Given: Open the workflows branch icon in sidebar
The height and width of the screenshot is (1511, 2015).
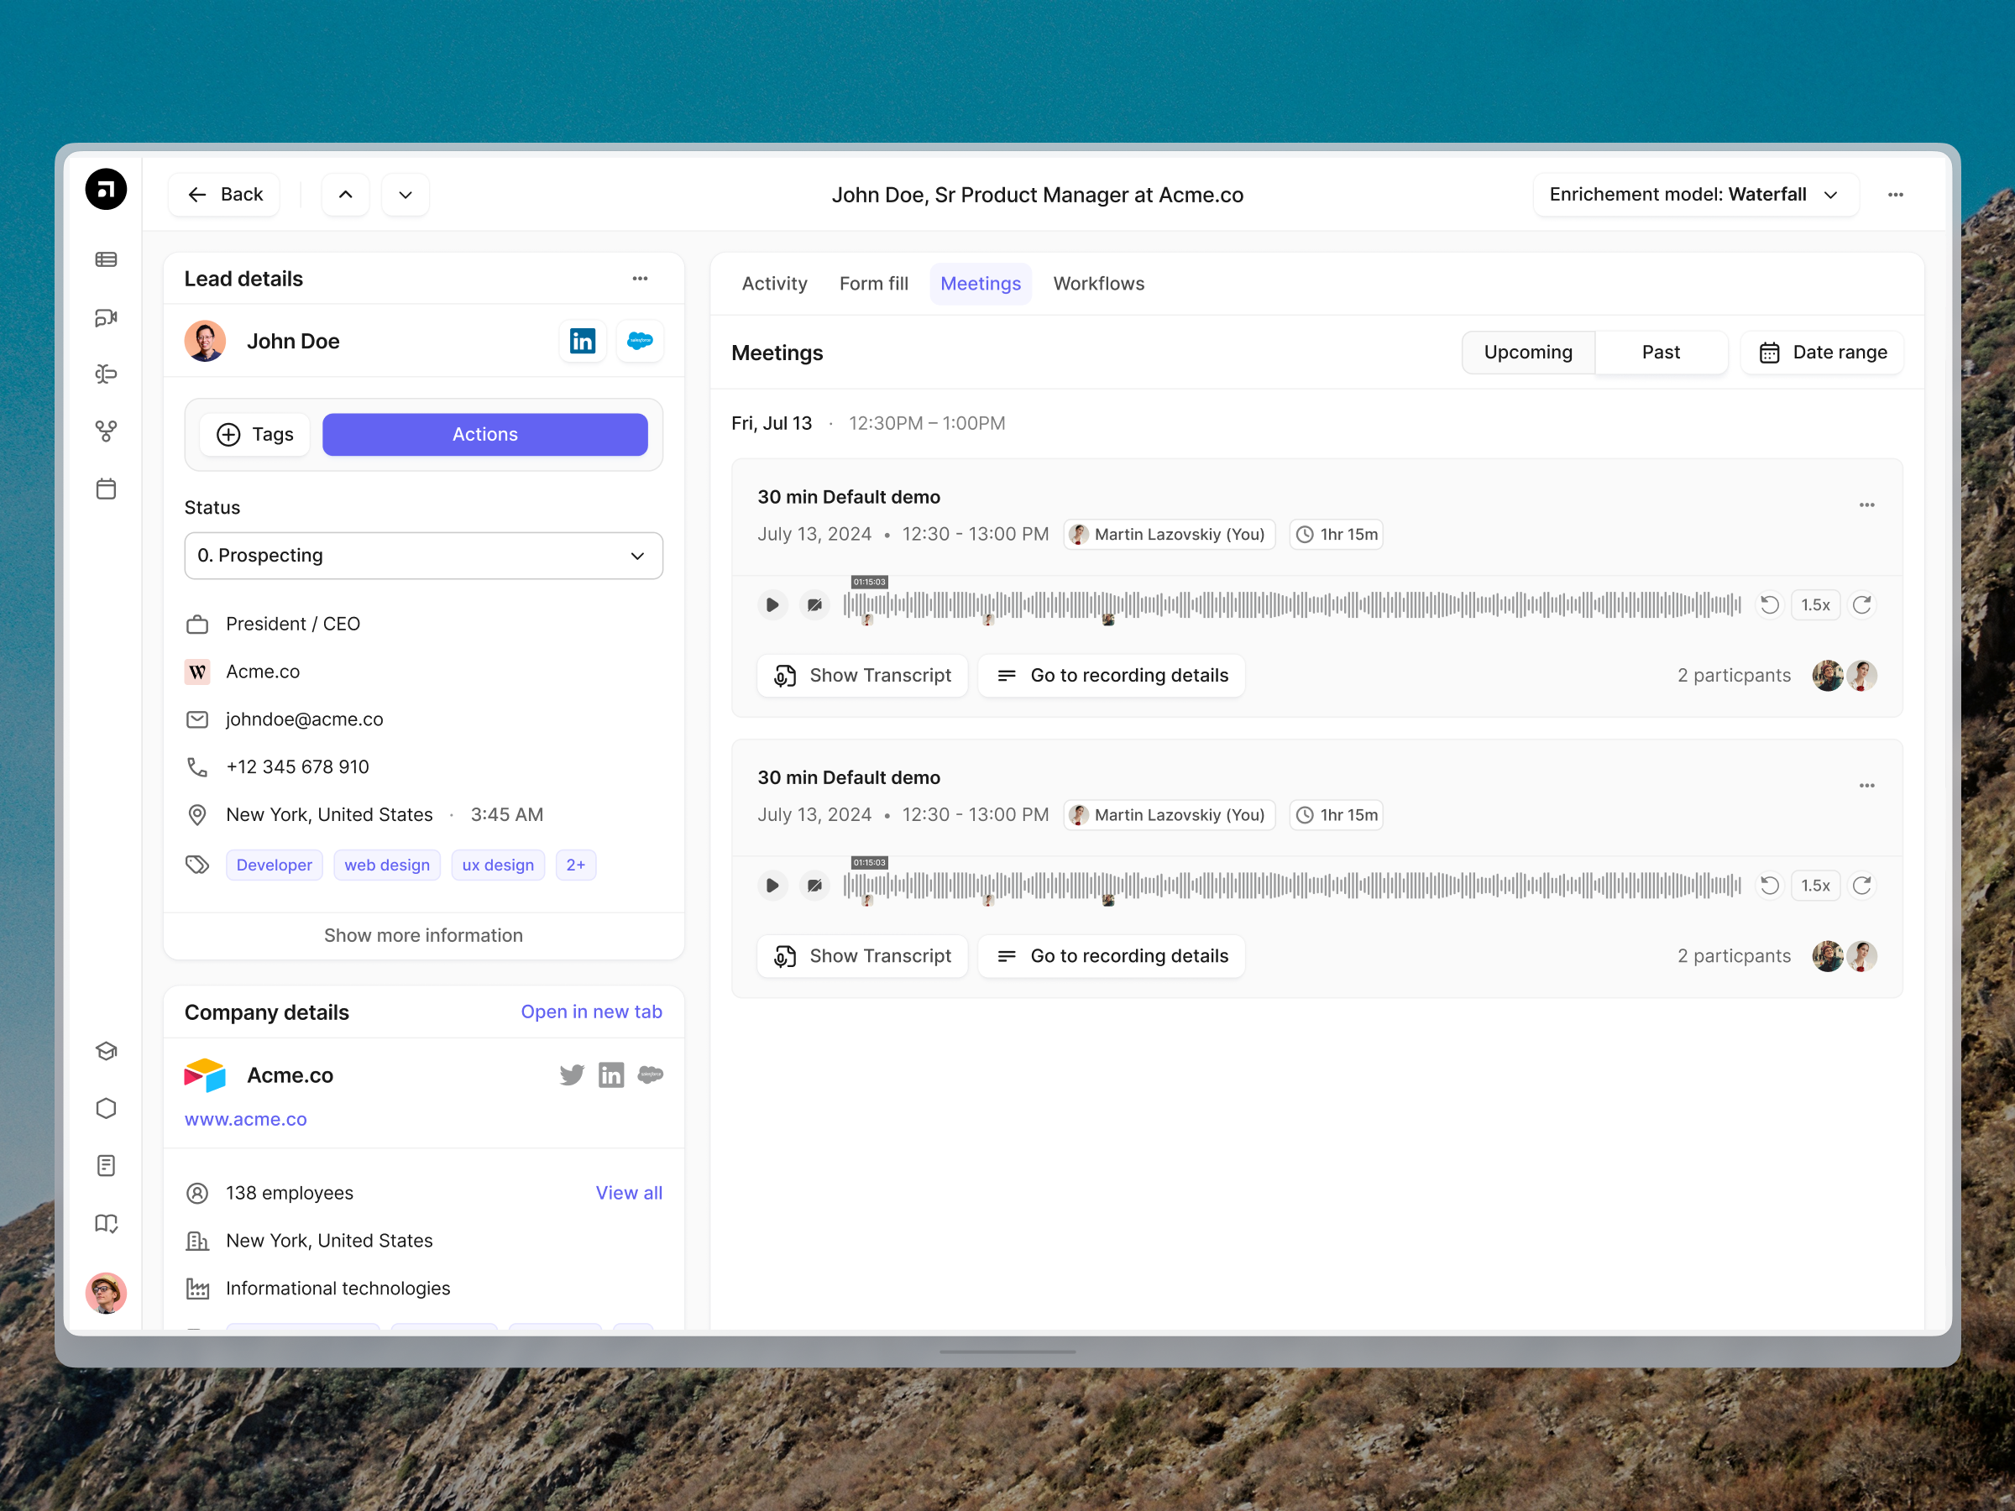Looking at the screenshot, I should pos(107,431).
